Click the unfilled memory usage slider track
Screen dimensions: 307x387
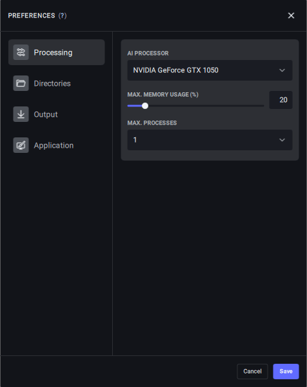click(x=206, y=106)
